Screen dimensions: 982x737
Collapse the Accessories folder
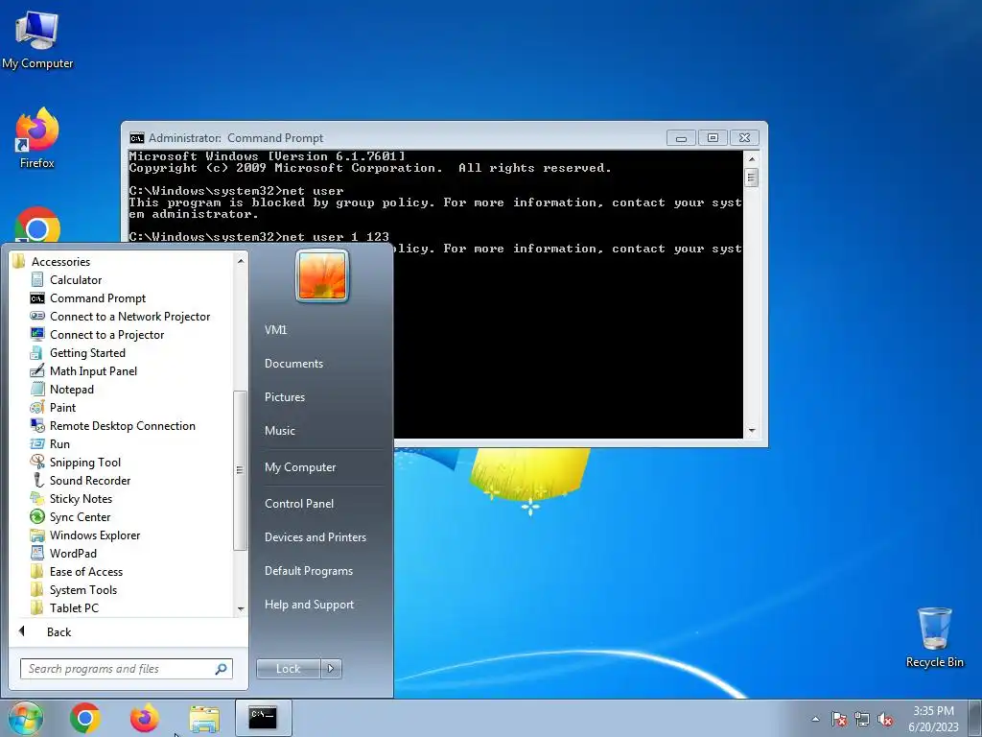point(60,261)
